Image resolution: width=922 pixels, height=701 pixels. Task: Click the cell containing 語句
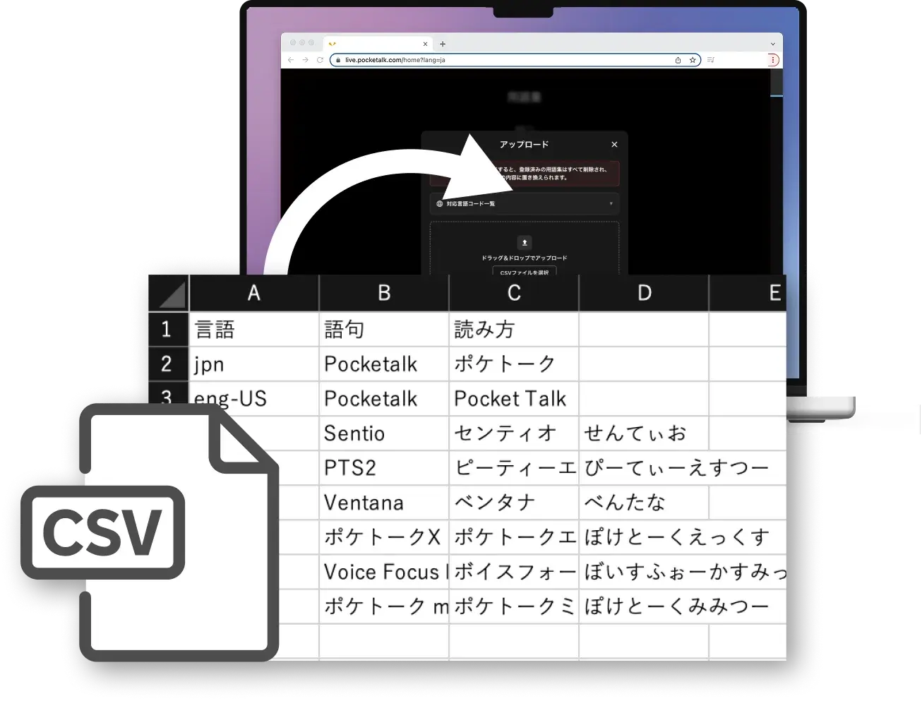point(384,329)
